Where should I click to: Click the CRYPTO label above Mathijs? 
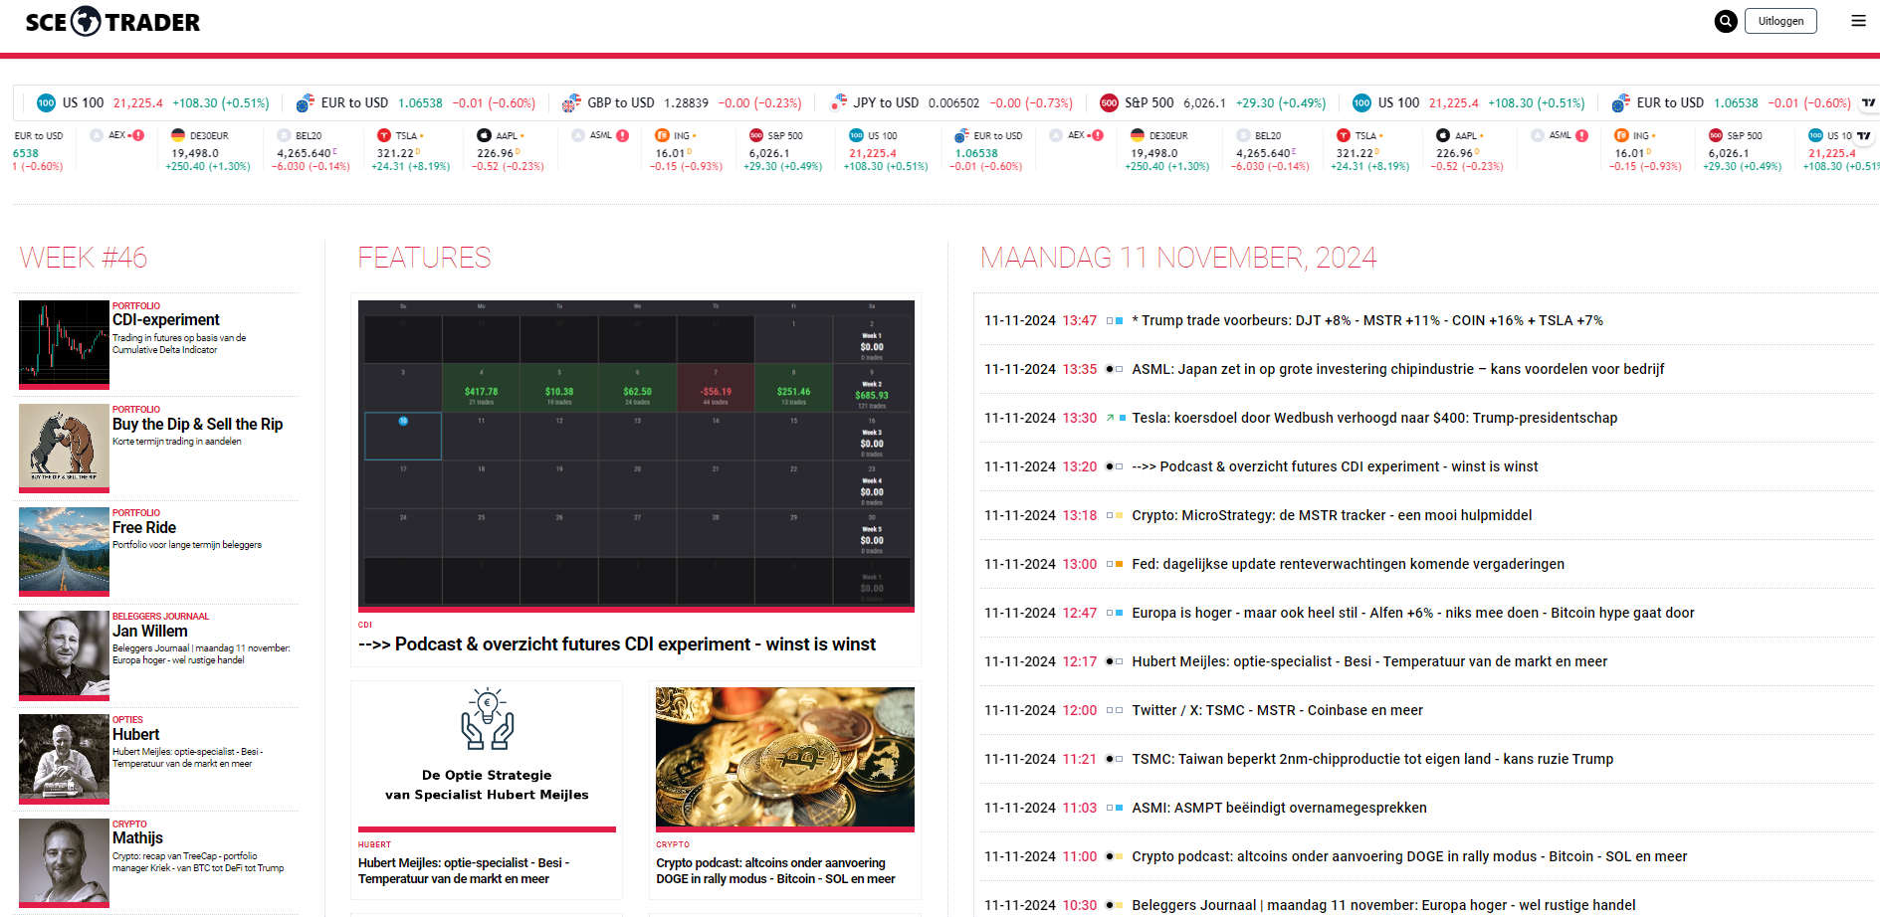point(129,825)
